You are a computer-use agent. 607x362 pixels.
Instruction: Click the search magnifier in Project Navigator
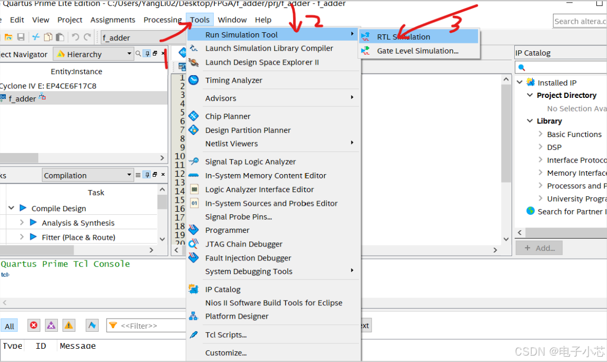tap(138, 54)
